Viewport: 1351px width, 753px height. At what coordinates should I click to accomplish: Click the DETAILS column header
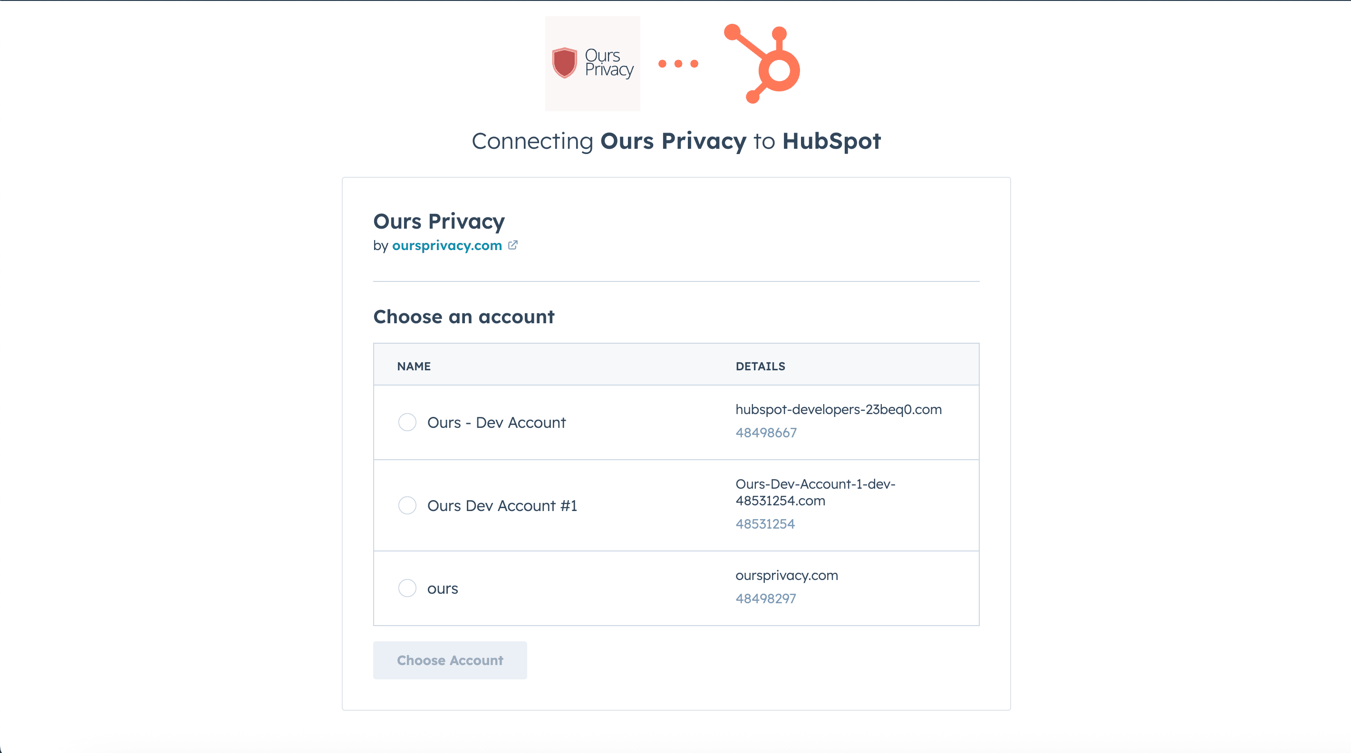[x=760, y=366]
